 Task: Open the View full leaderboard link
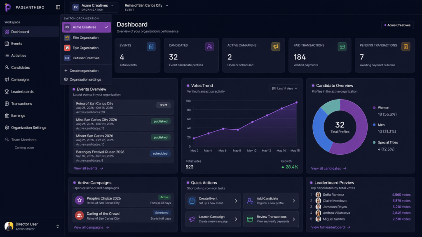pyautogui.click(x=331, y=227)
